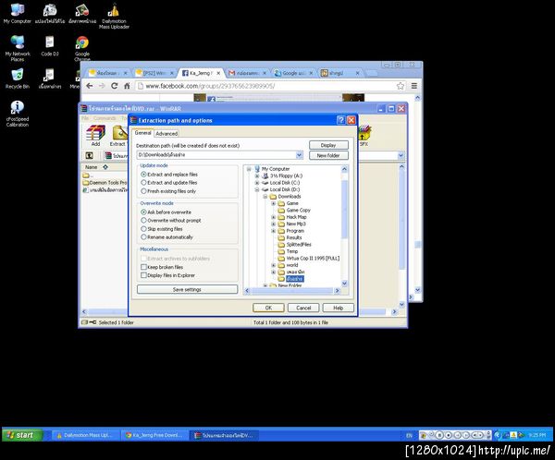Open destination path dropdown arrow
Screen dimensions: 555x460
(299, 155)
